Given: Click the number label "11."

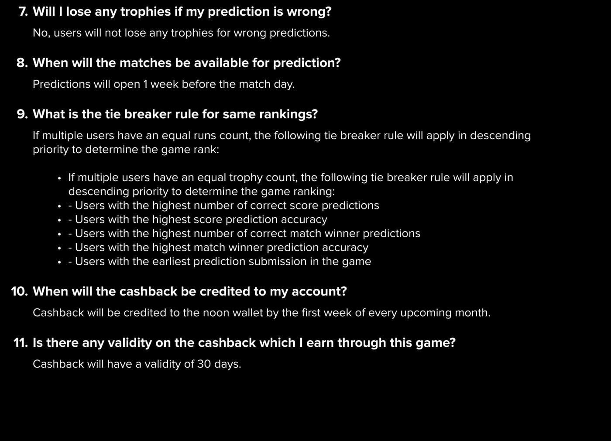Looking at the screenshot, I should click(21, 342).
